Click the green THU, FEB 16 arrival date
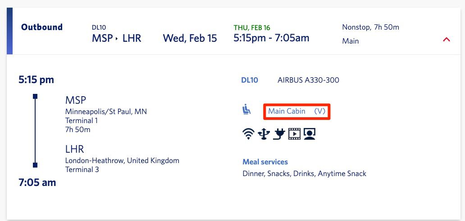 click(252, 28)
